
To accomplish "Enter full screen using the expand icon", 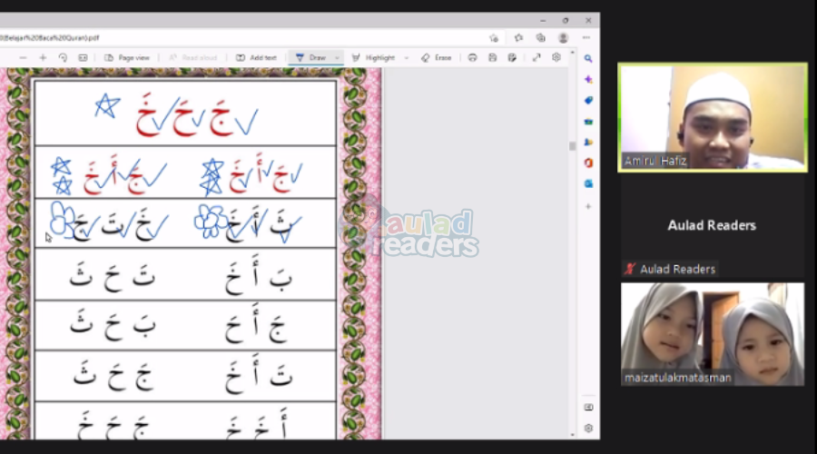I will [536, 57].
